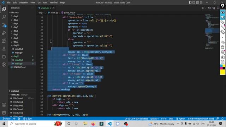Screen dimensions: 226x127
Task: Click the Epic Pen clipboard icon
Action: point(223,62)
